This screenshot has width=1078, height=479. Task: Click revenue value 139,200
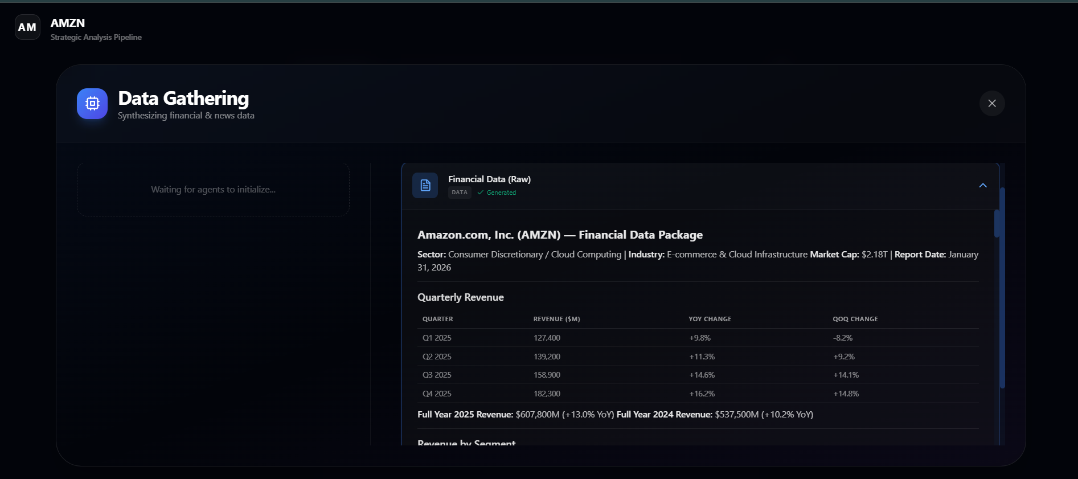pos(547,357)
